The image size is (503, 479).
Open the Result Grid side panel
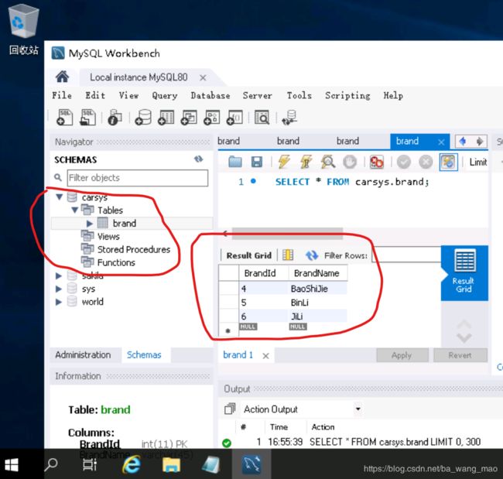[464, 272]
